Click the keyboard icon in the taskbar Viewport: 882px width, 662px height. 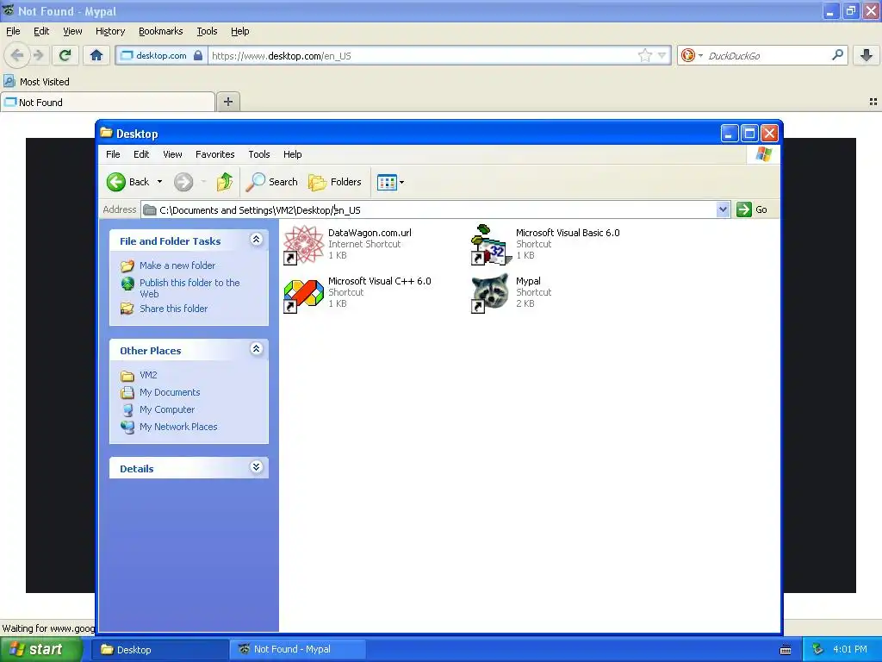[x=786, y=650]
